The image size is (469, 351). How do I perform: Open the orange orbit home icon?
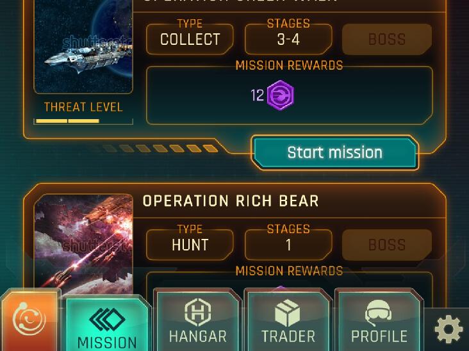(x=29, y=320)
